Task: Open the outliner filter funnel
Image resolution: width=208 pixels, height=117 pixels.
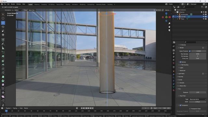Action: point(202,7)
